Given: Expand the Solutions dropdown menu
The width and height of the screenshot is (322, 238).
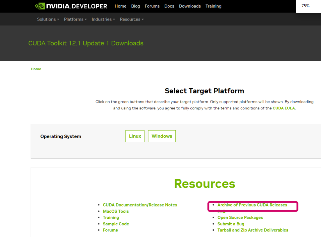Looking at the screenshot, I should tap(48, 19).
